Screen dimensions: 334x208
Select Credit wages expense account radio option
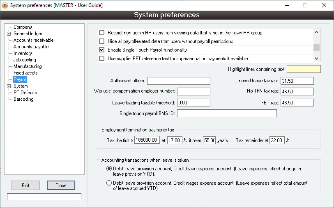(109, 183)
